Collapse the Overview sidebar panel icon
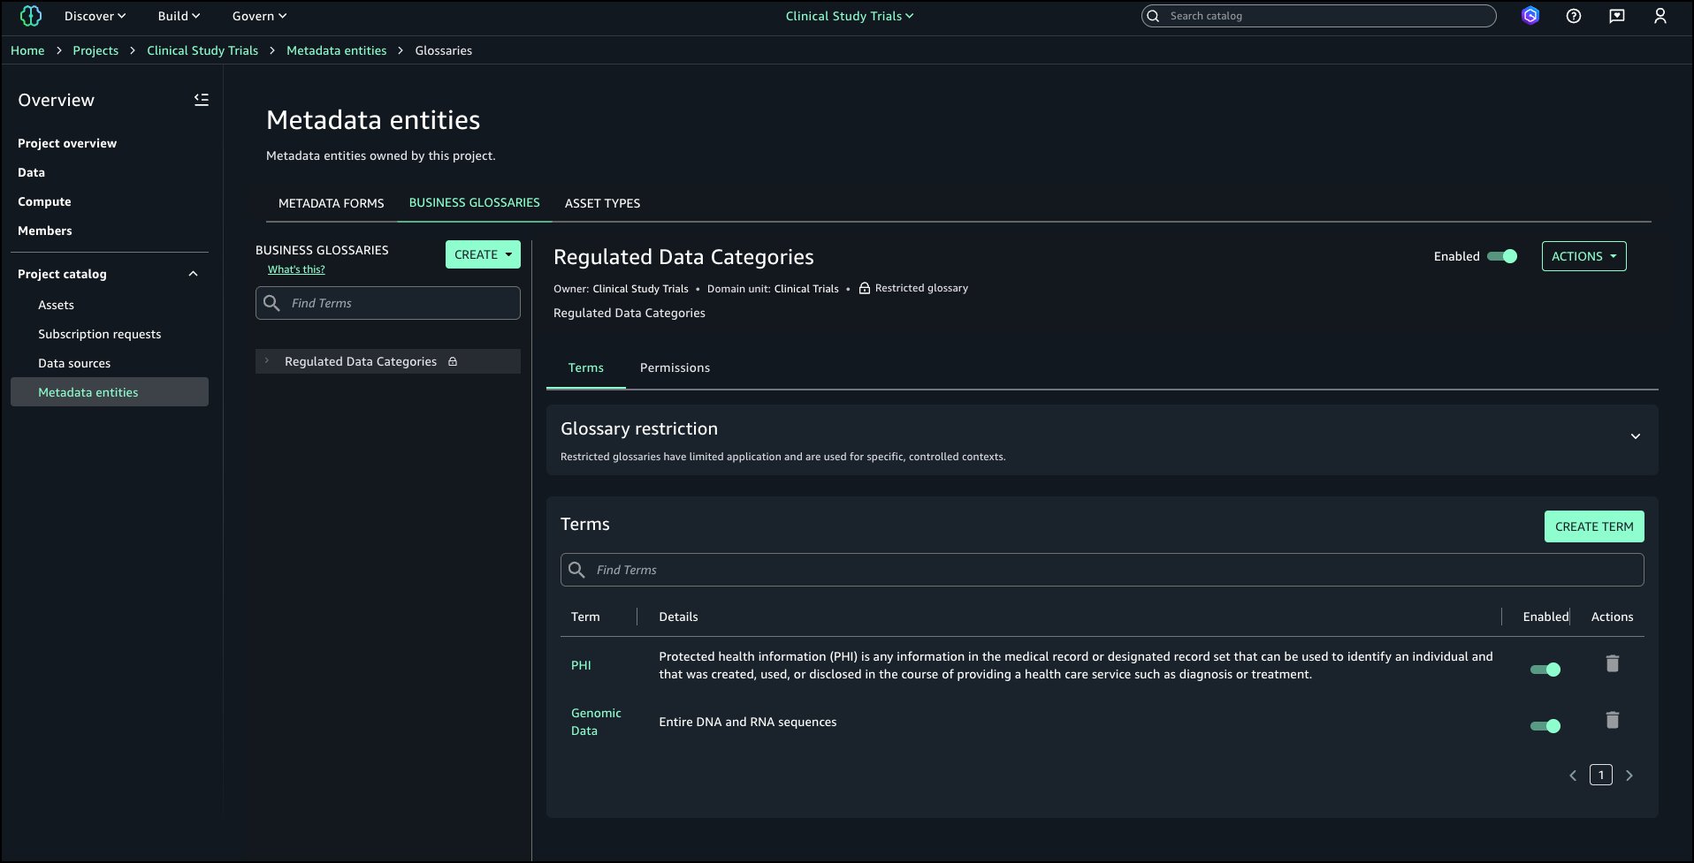The image size is (1694, 863). click(x=202, y=100)
